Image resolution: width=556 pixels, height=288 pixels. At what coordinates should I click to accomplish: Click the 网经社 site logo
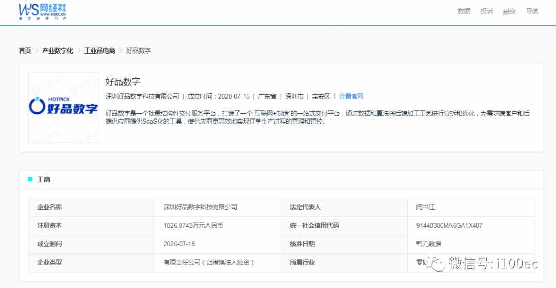pos(42,11)
